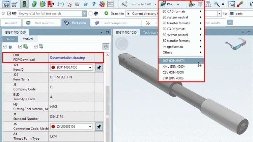This screenshot has height=142, width=253.
Task: Select the Table view tab
Action: 10,39
